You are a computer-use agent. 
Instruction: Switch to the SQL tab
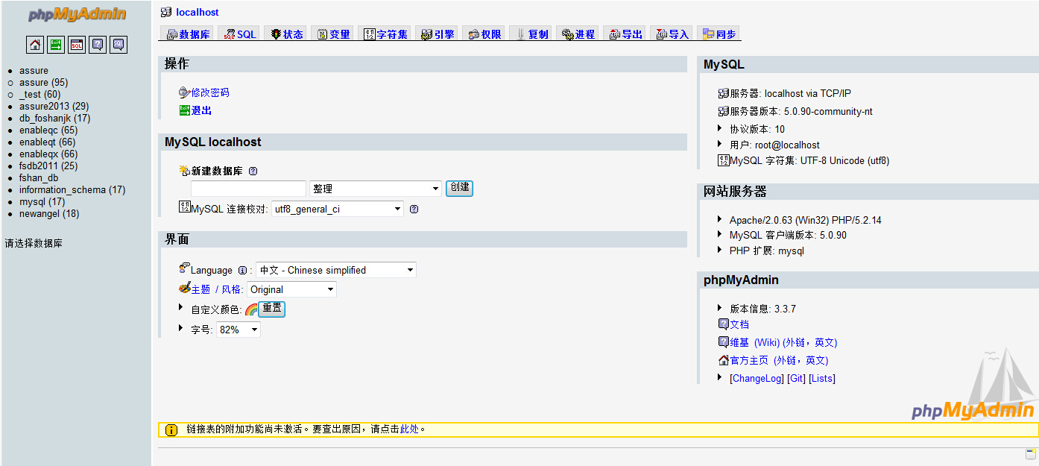pos(240,34)
